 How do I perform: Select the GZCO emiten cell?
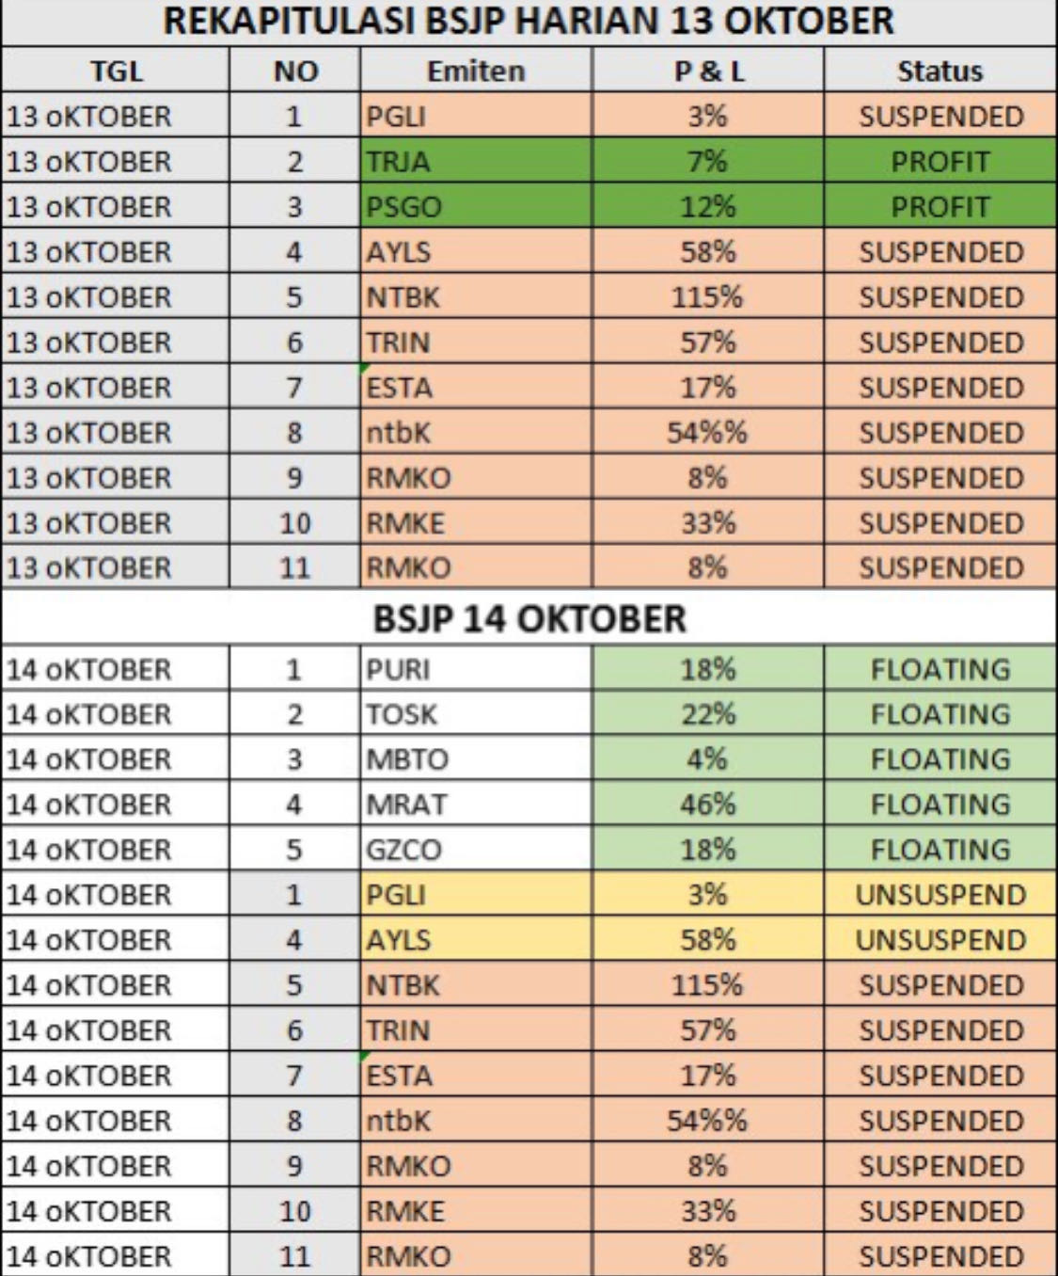pos(476,850)
